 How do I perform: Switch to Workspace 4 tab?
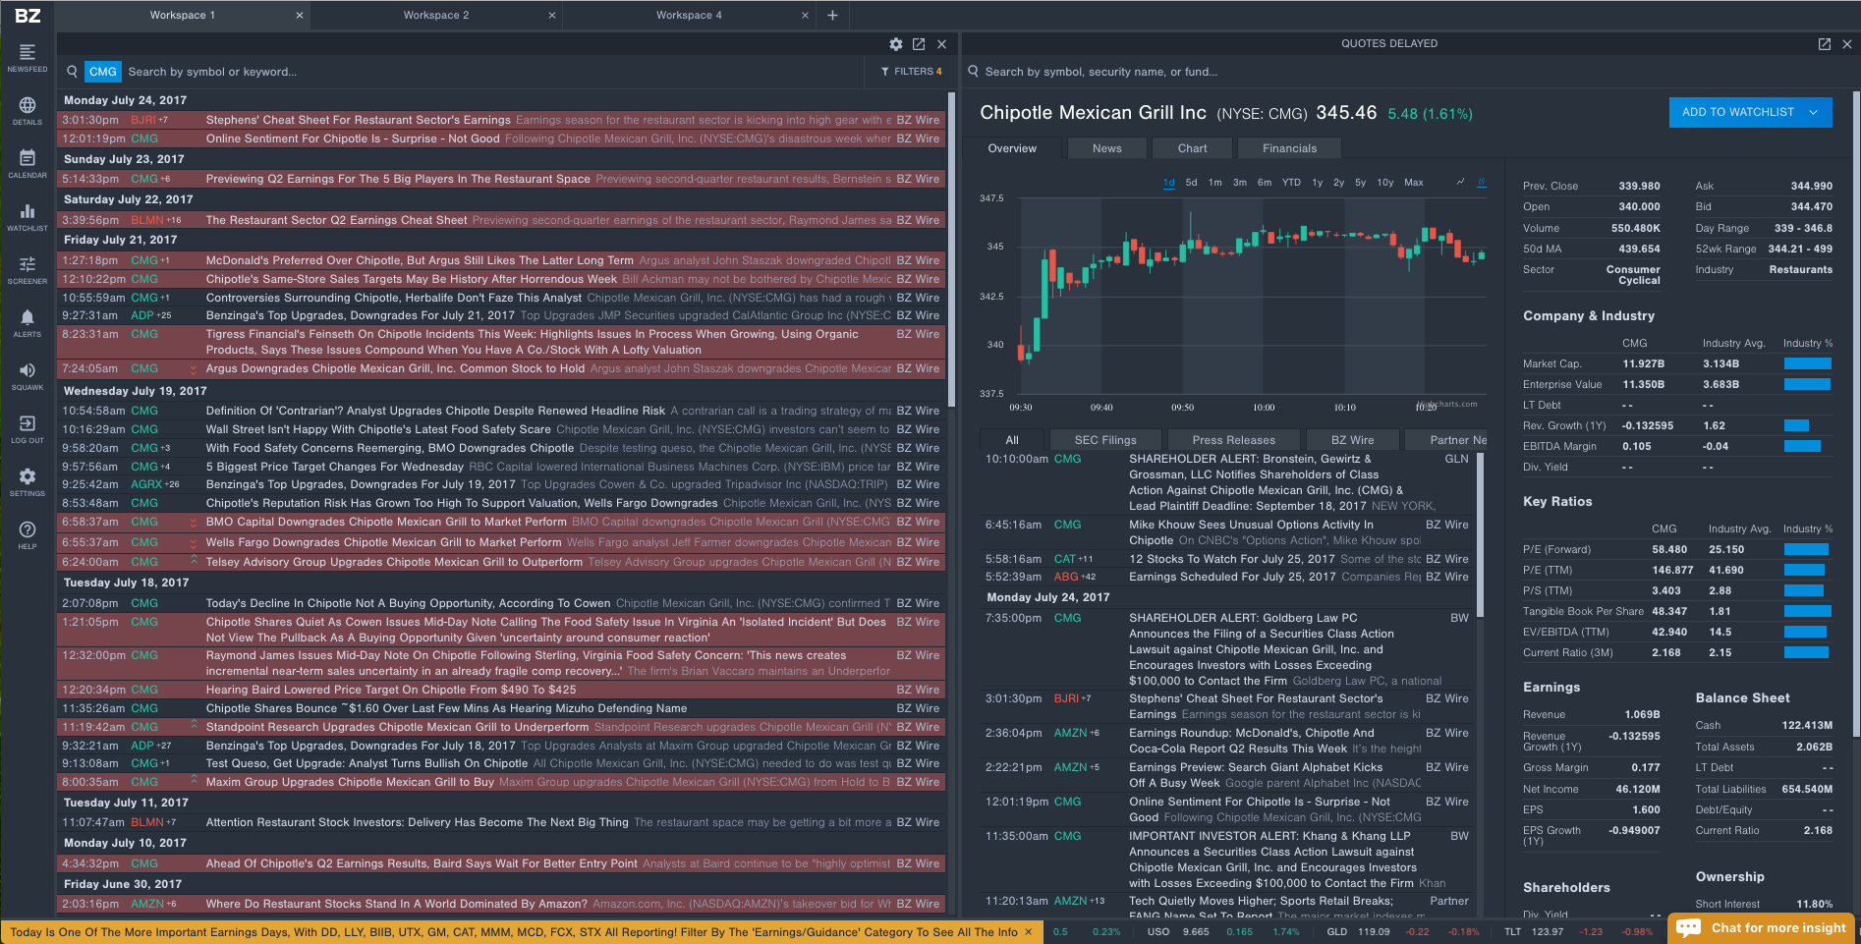coord(689,15)
